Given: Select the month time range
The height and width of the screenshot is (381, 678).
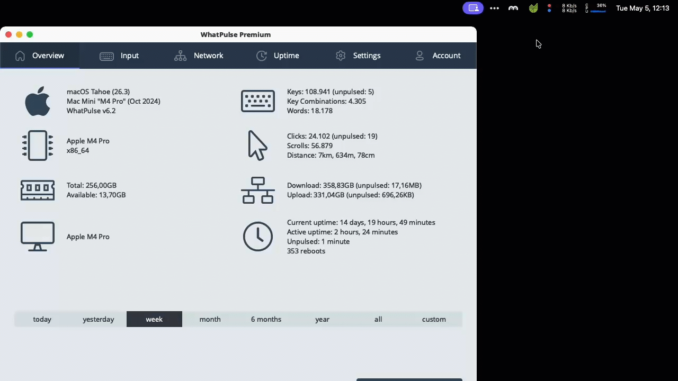Looking at the screenshot, I should (210, 319).
